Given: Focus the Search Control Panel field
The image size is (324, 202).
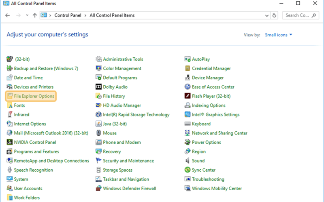Looking at the screenshot, I should (x=301, y=15).
